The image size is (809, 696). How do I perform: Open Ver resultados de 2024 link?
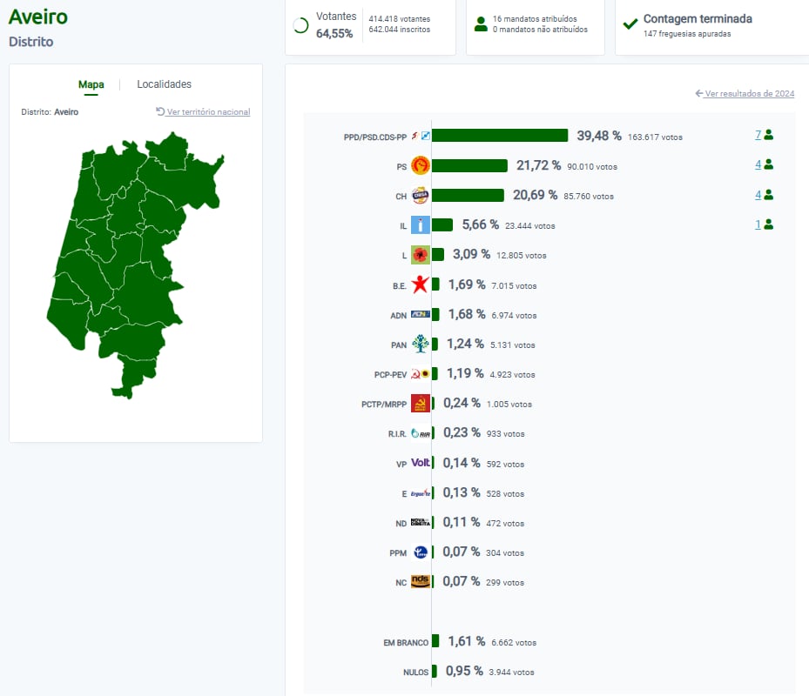(x=745, y=94)
